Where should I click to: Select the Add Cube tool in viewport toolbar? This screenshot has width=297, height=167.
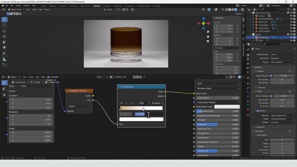tap(4, 65)
